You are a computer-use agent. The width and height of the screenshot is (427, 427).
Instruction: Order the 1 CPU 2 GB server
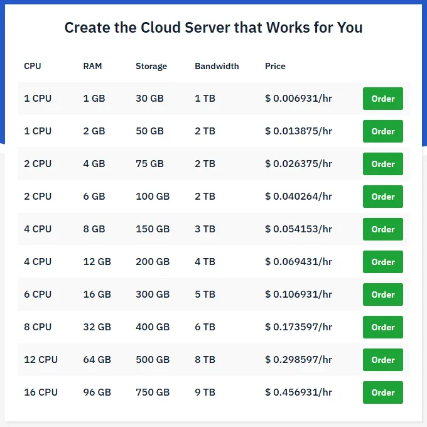(x=382, y=131)
